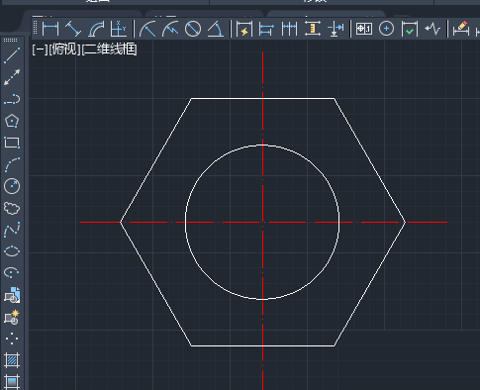The height and width of the screenshot is (390, 480).
Task: Select the Ellipse tool
Action: pos(12,251)
